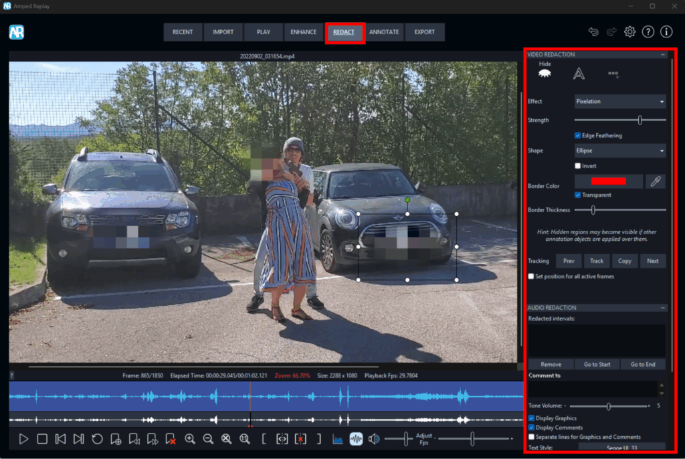
Task: Go to the Export tab
Action: click(424, 32)
